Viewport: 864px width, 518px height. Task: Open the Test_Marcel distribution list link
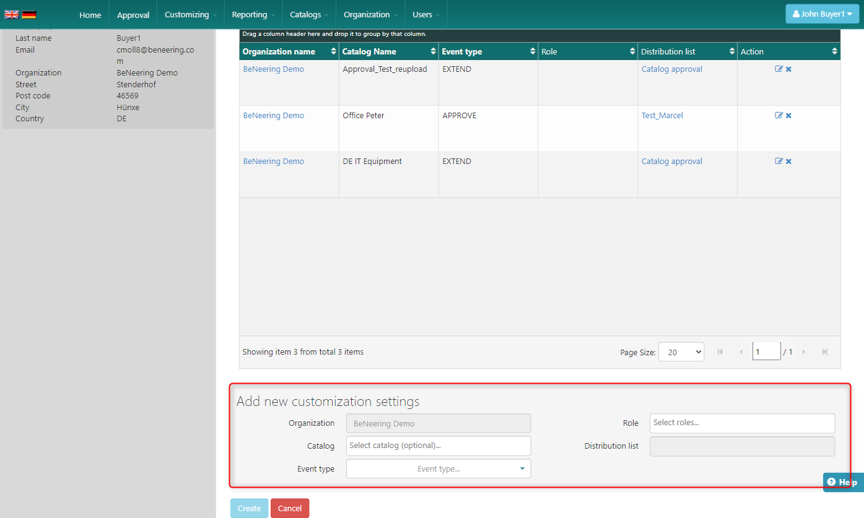[x=662, y=116]
